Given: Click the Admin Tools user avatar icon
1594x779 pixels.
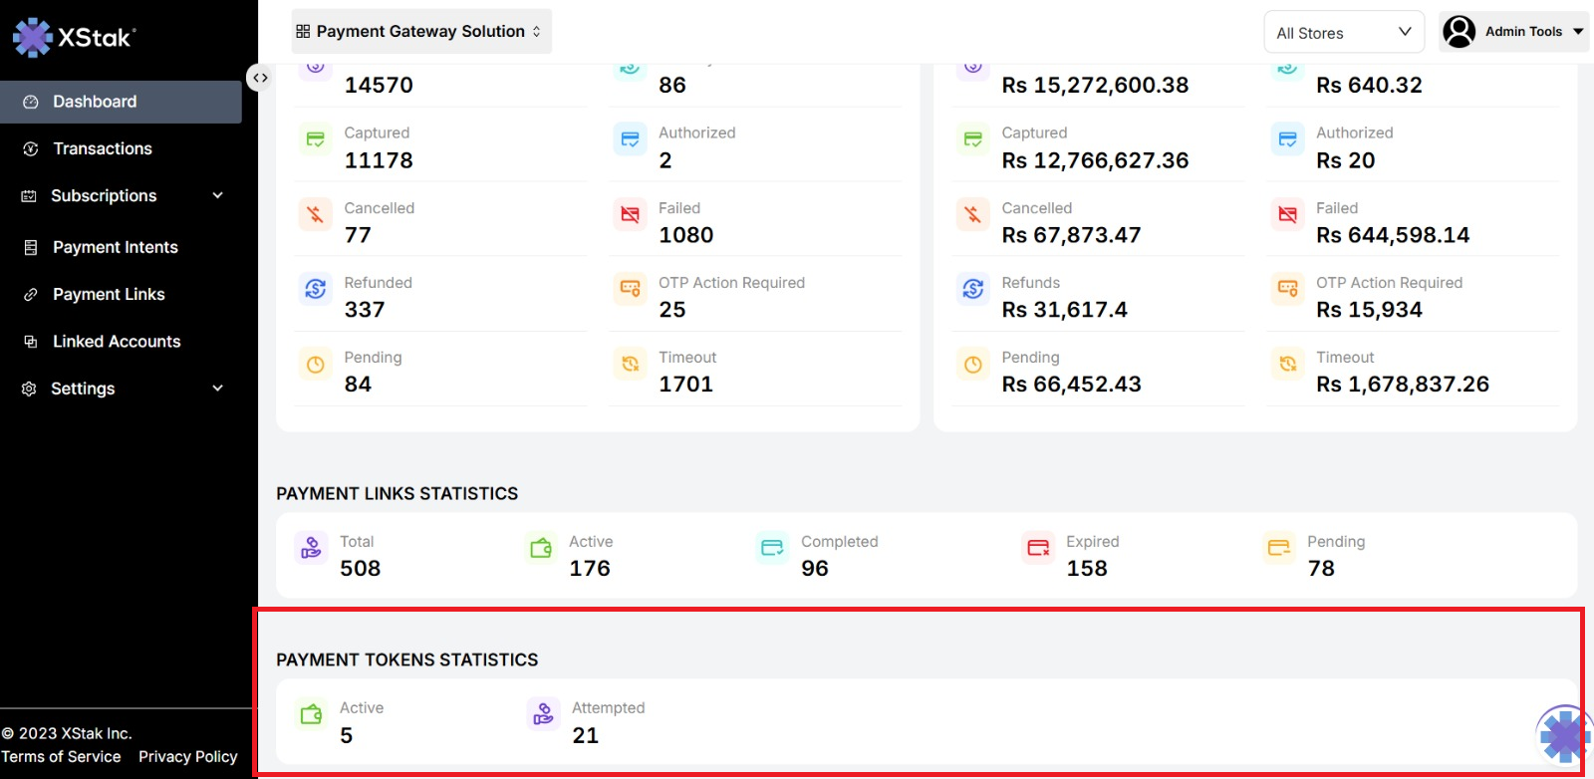Looking at the screenshot, I should (x=1459, y=32).
